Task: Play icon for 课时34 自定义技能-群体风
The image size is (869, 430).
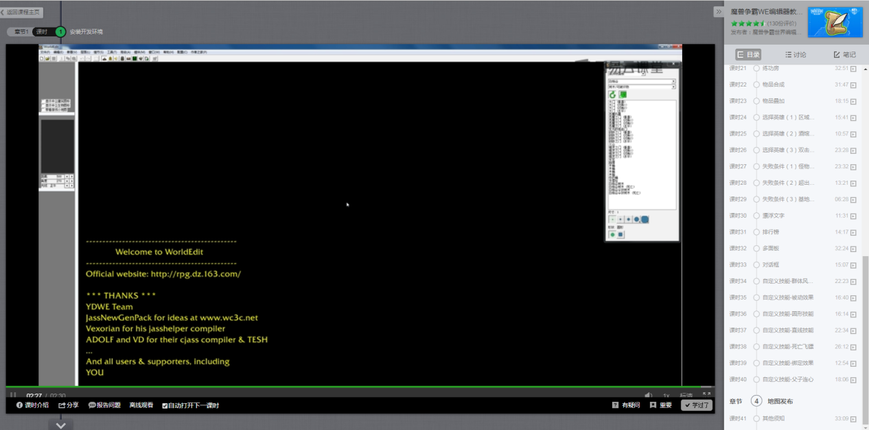Action: [x=854, y=281]
